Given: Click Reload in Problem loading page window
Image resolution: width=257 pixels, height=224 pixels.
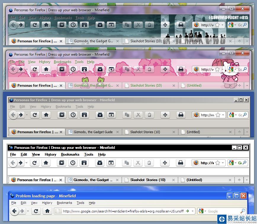Looking at the screenshot, I should click(x=36, y=211).
